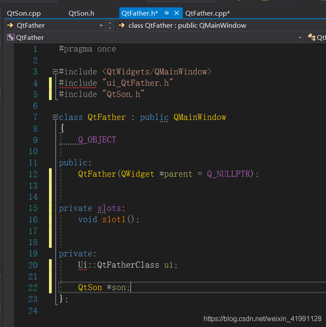Viewport: 326px width, 327px height.
Task: Switch to the QtFather.cpp* tab
Action: pos(207,13)
